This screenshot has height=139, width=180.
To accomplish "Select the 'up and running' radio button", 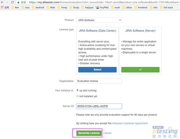I will pyautogui.click(x=78, y=90).
